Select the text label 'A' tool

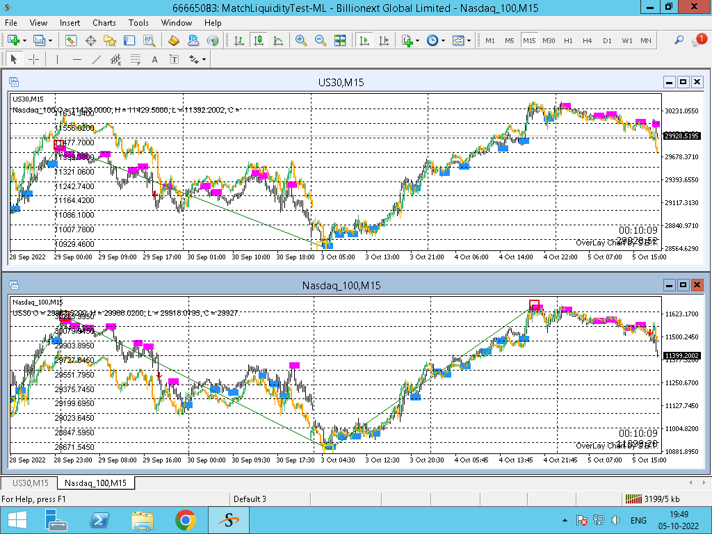click(x=154, y=60)
